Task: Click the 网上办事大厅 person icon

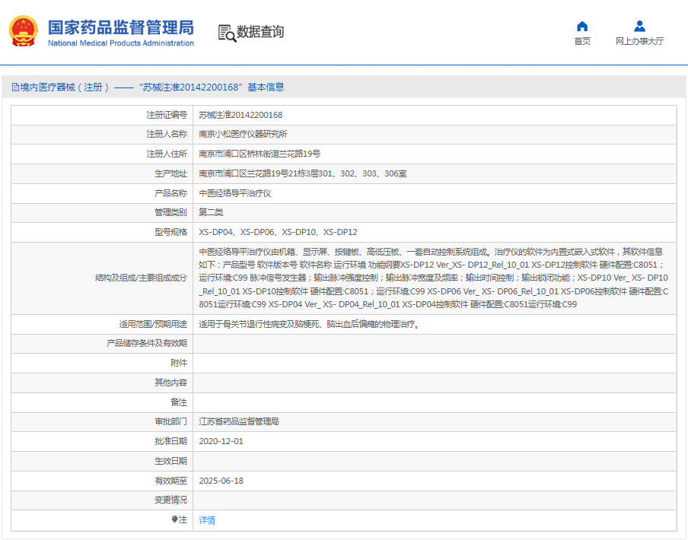Action: click(x=639, y=27)
